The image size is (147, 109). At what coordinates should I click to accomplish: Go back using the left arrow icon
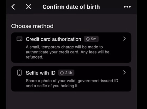click(13, 7)
